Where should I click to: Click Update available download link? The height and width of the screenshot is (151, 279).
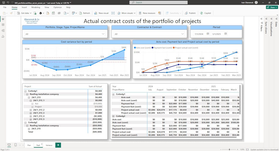click(264, 150)
